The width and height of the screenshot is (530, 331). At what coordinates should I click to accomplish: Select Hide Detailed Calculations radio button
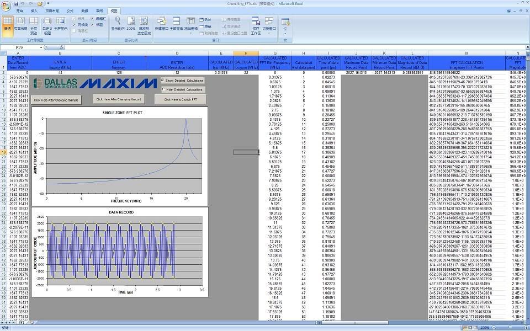point(163,89)
